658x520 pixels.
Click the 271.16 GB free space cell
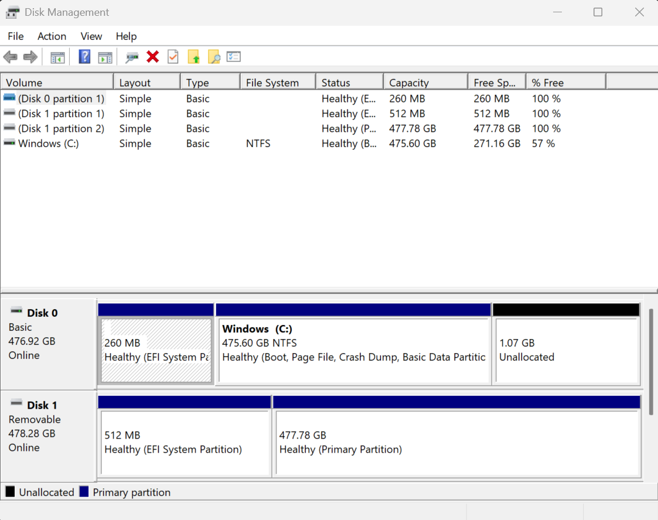click(497, 143)
